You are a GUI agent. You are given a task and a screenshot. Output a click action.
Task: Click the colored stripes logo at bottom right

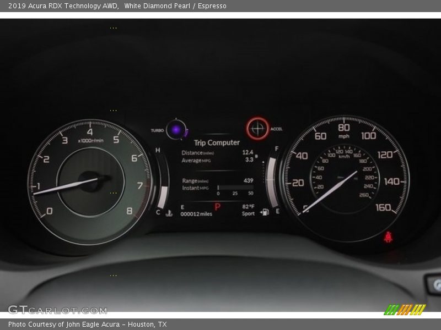pos(405,309)
